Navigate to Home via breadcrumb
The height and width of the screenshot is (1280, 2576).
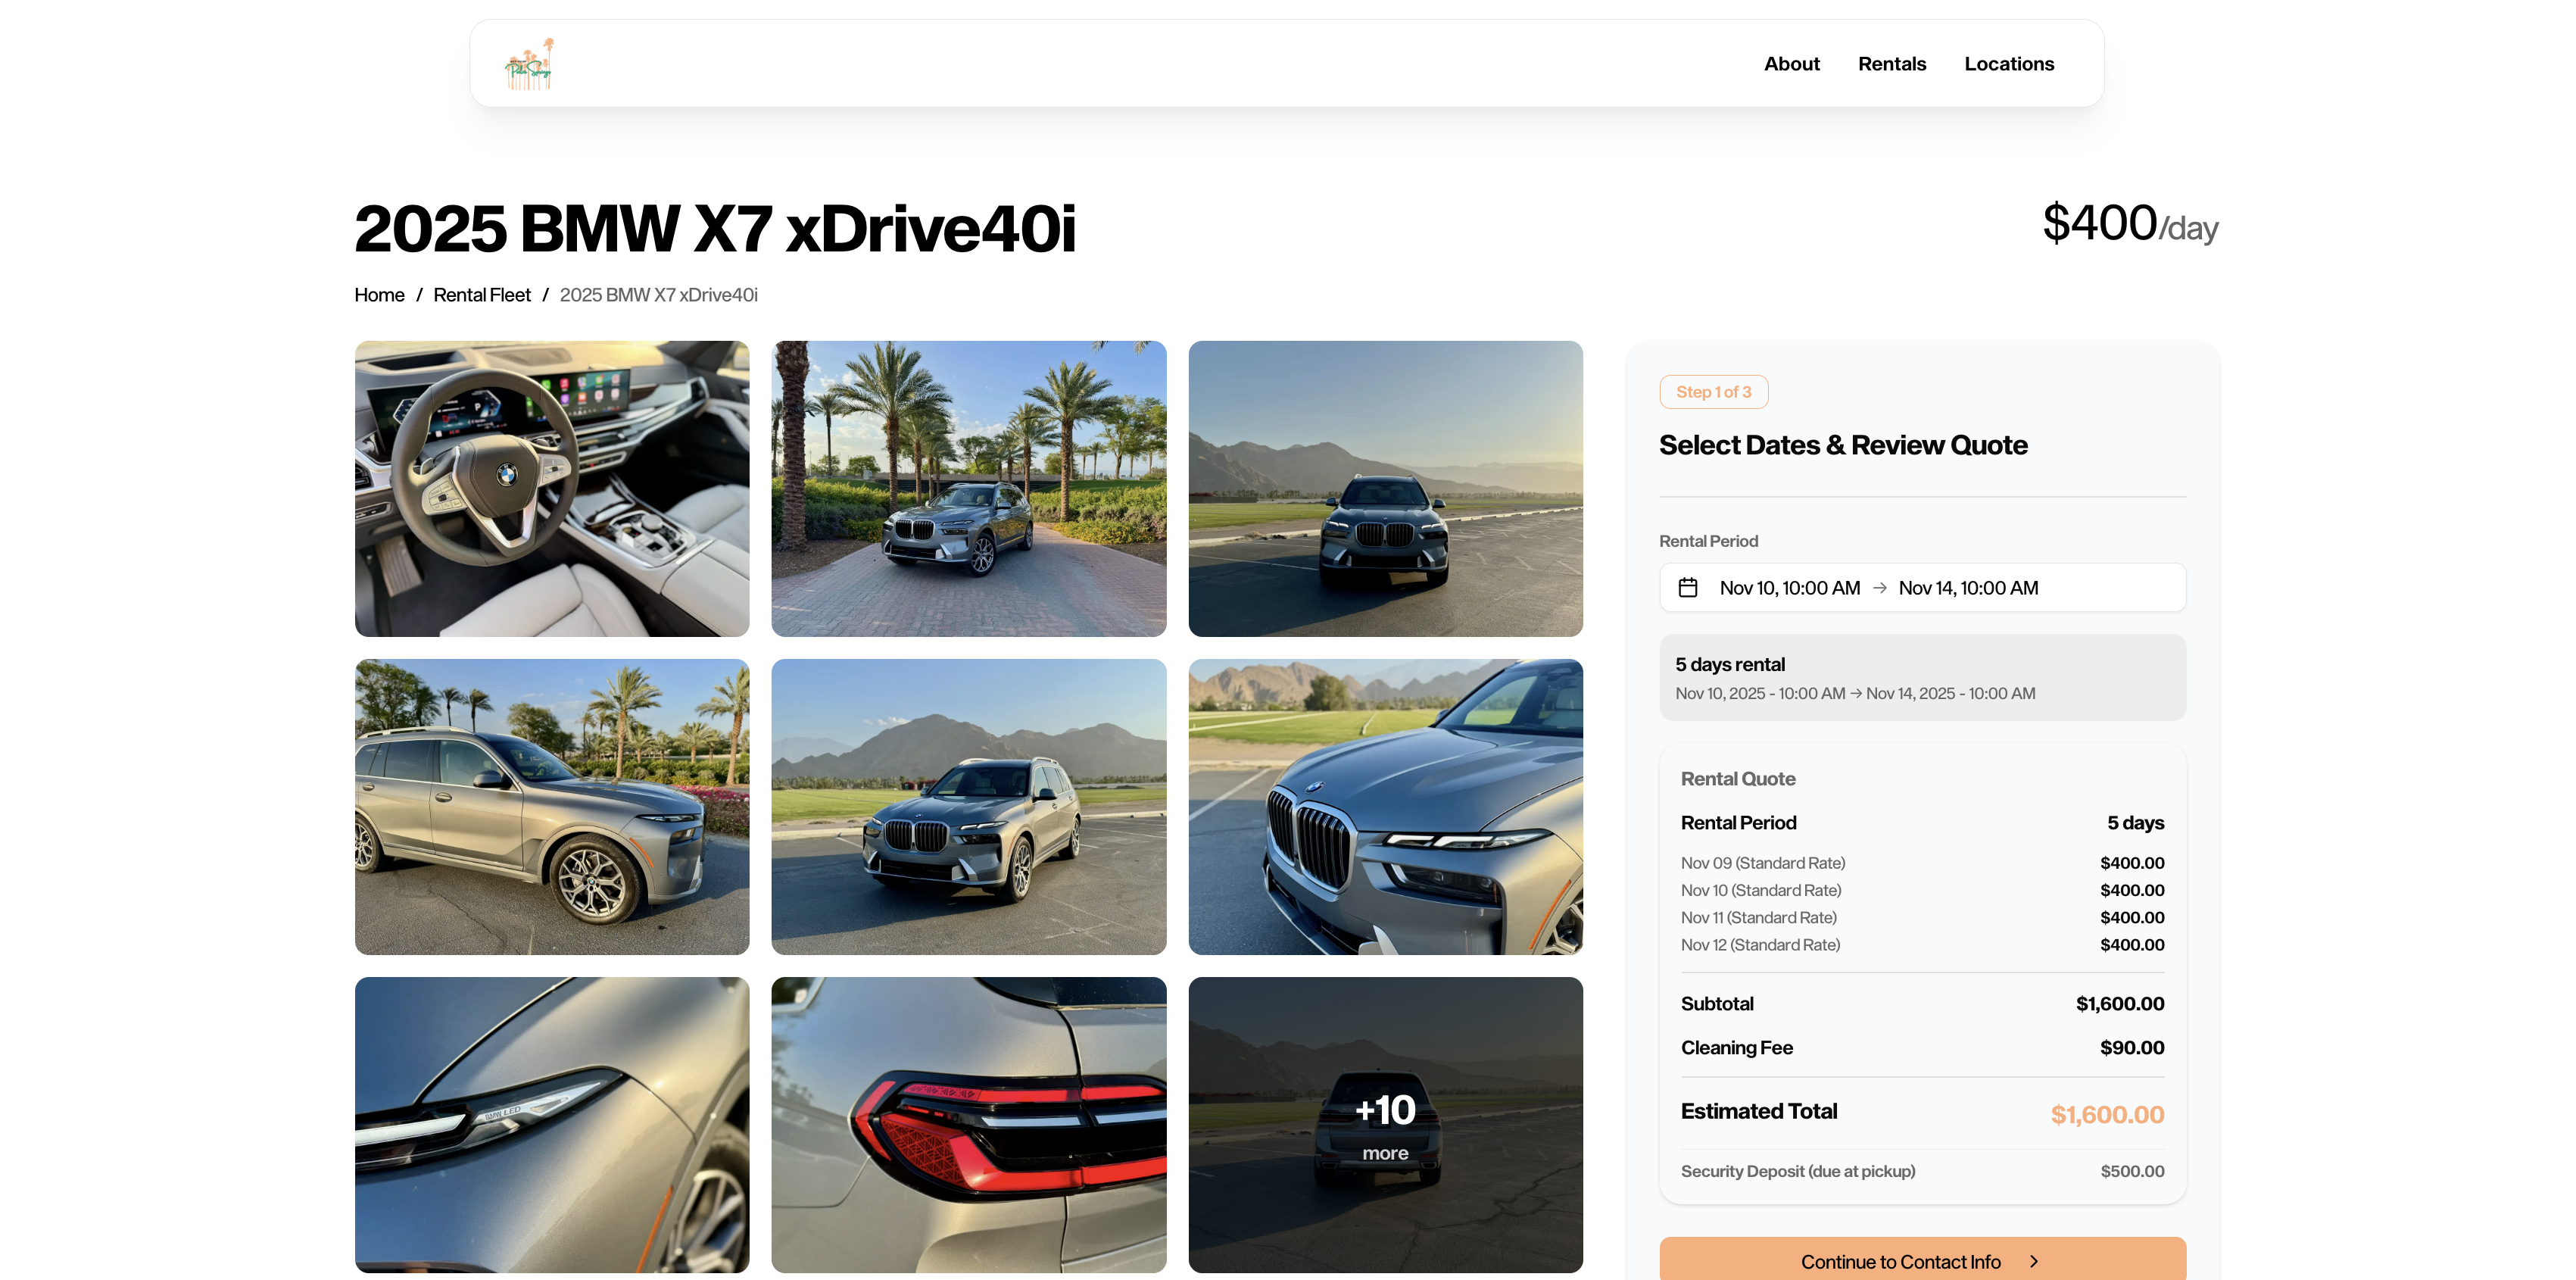pyautogui.click(x=379, y=294)
